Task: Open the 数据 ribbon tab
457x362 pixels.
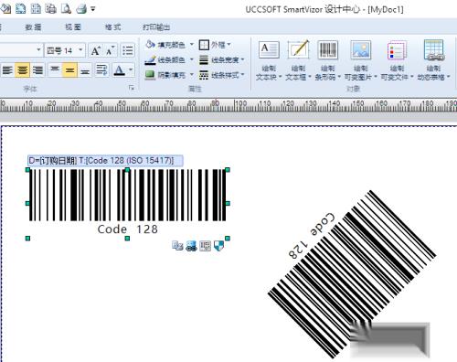Action: (33, 27)
